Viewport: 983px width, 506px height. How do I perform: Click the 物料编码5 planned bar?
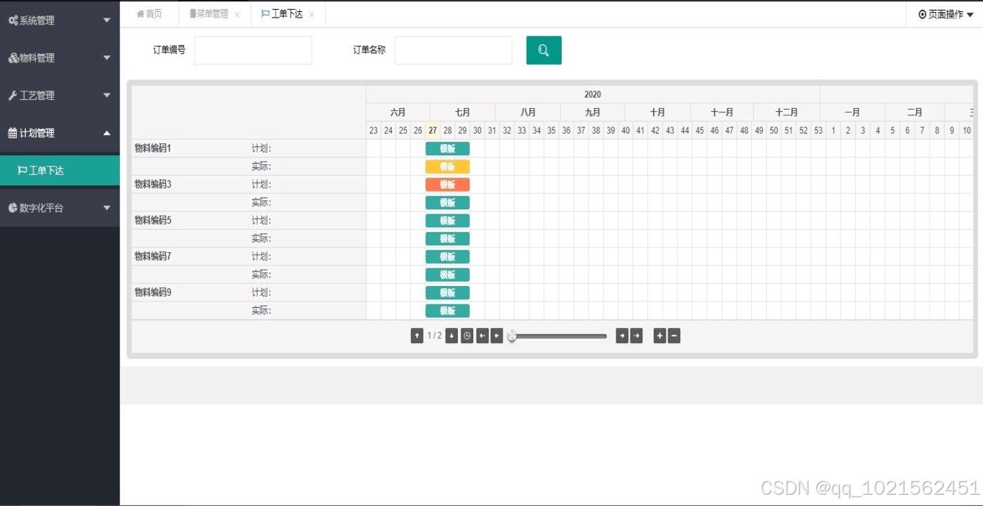pyautogui.click(x=447, y=221)
